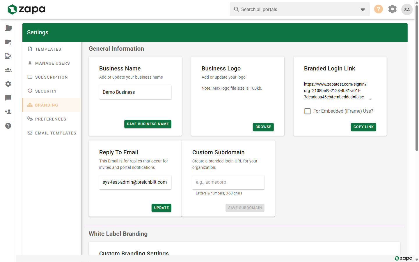Click the 'General Information' heading
Screen dimensions: 419x262
116,49
